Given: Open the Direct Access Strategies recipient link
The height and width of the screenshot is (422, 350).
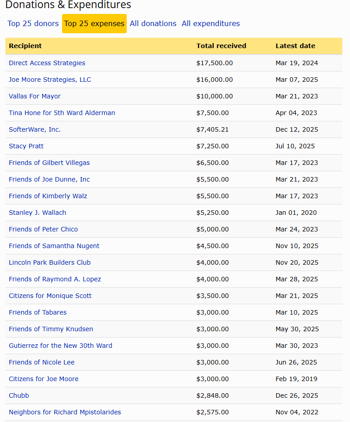Looking at the screenshot, I should pos(47,63).
